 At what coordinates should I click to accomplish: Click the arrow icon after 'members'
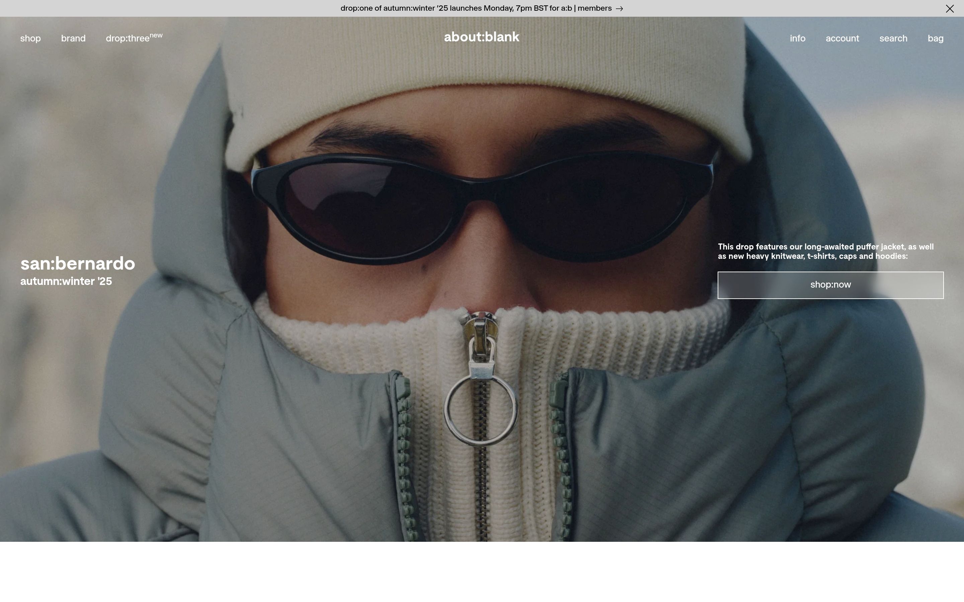pyautogui.click(x=619, y=9)
